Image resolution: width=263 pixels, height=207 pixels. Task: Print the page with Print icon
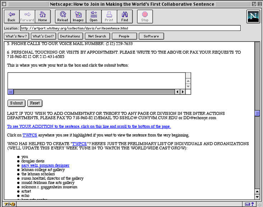point(109,17)
